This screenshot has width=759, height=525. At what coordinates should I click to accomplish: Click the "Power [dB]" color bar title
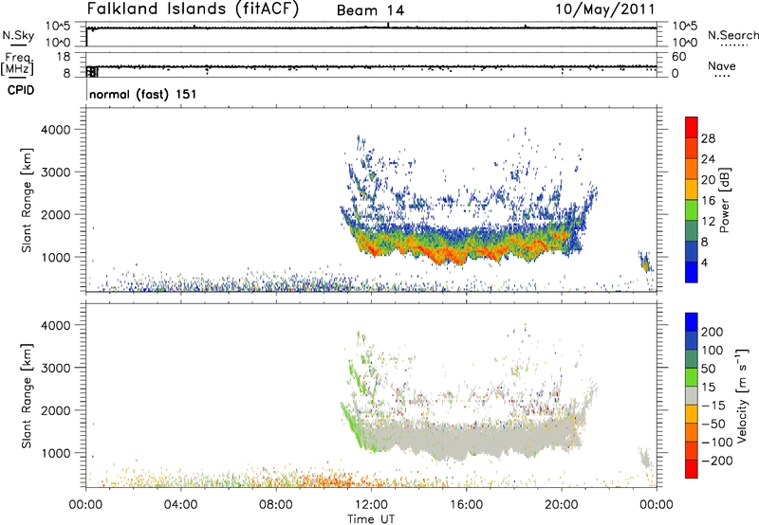click(x=725, y=200)
